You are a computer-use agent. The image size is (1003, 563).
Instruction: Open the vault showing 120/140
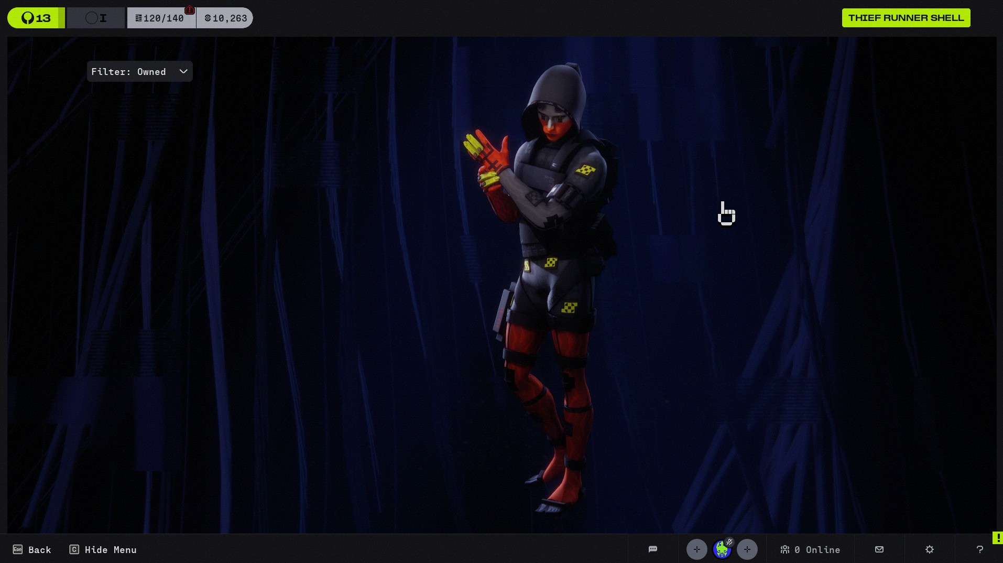pyautogui.click(x=160, y=18)
